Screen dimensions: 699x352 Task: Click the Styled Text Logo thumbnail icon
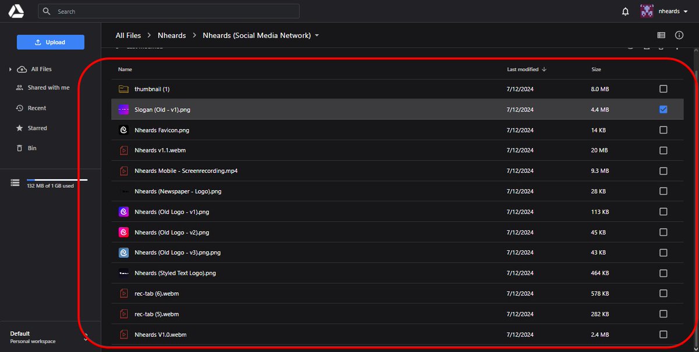(x=123, y=273)
